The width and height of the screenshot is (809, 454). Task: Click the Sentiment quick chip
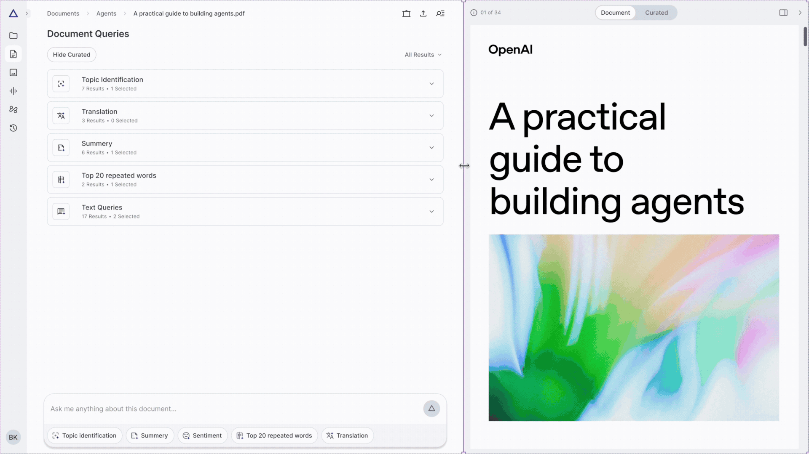tap(203, 435)
